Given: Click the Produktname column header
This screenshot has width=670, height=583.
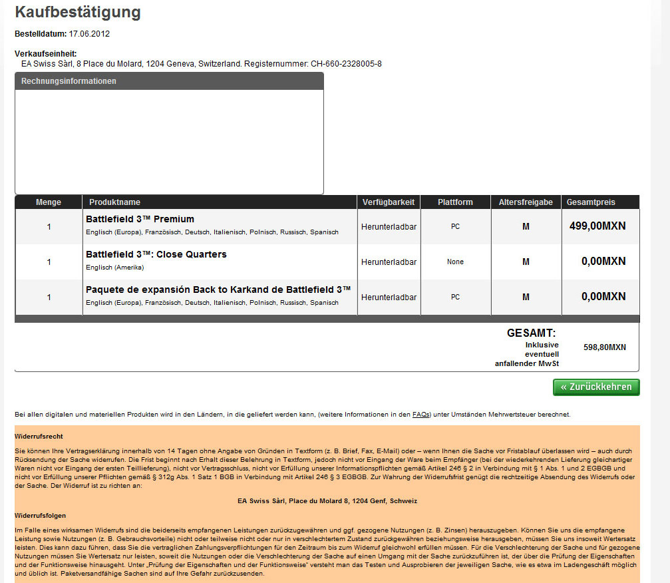Looking at the screenshot, I should click(220, 202).
